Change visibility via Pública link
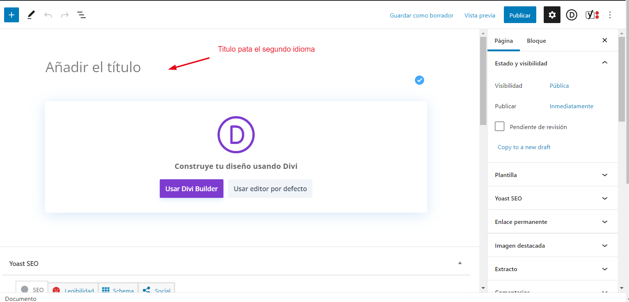This screenshot has width=629, height=302. coord(559,86)
